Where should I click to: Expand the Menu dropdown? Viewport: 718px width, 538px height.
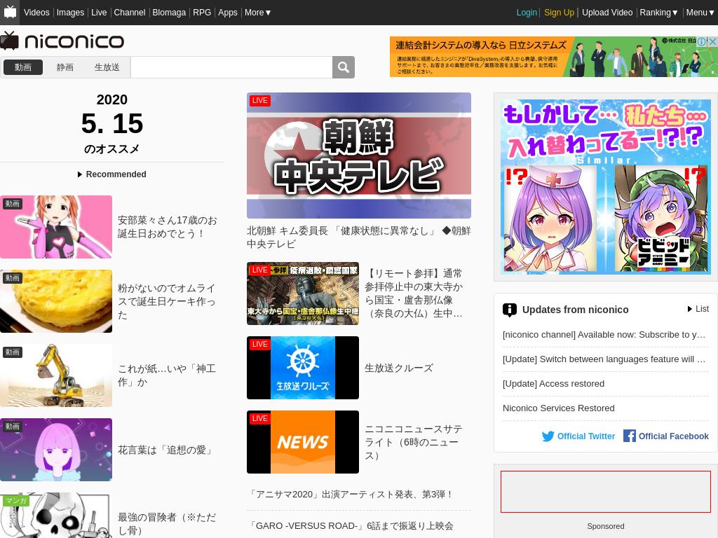coord(700,13)
